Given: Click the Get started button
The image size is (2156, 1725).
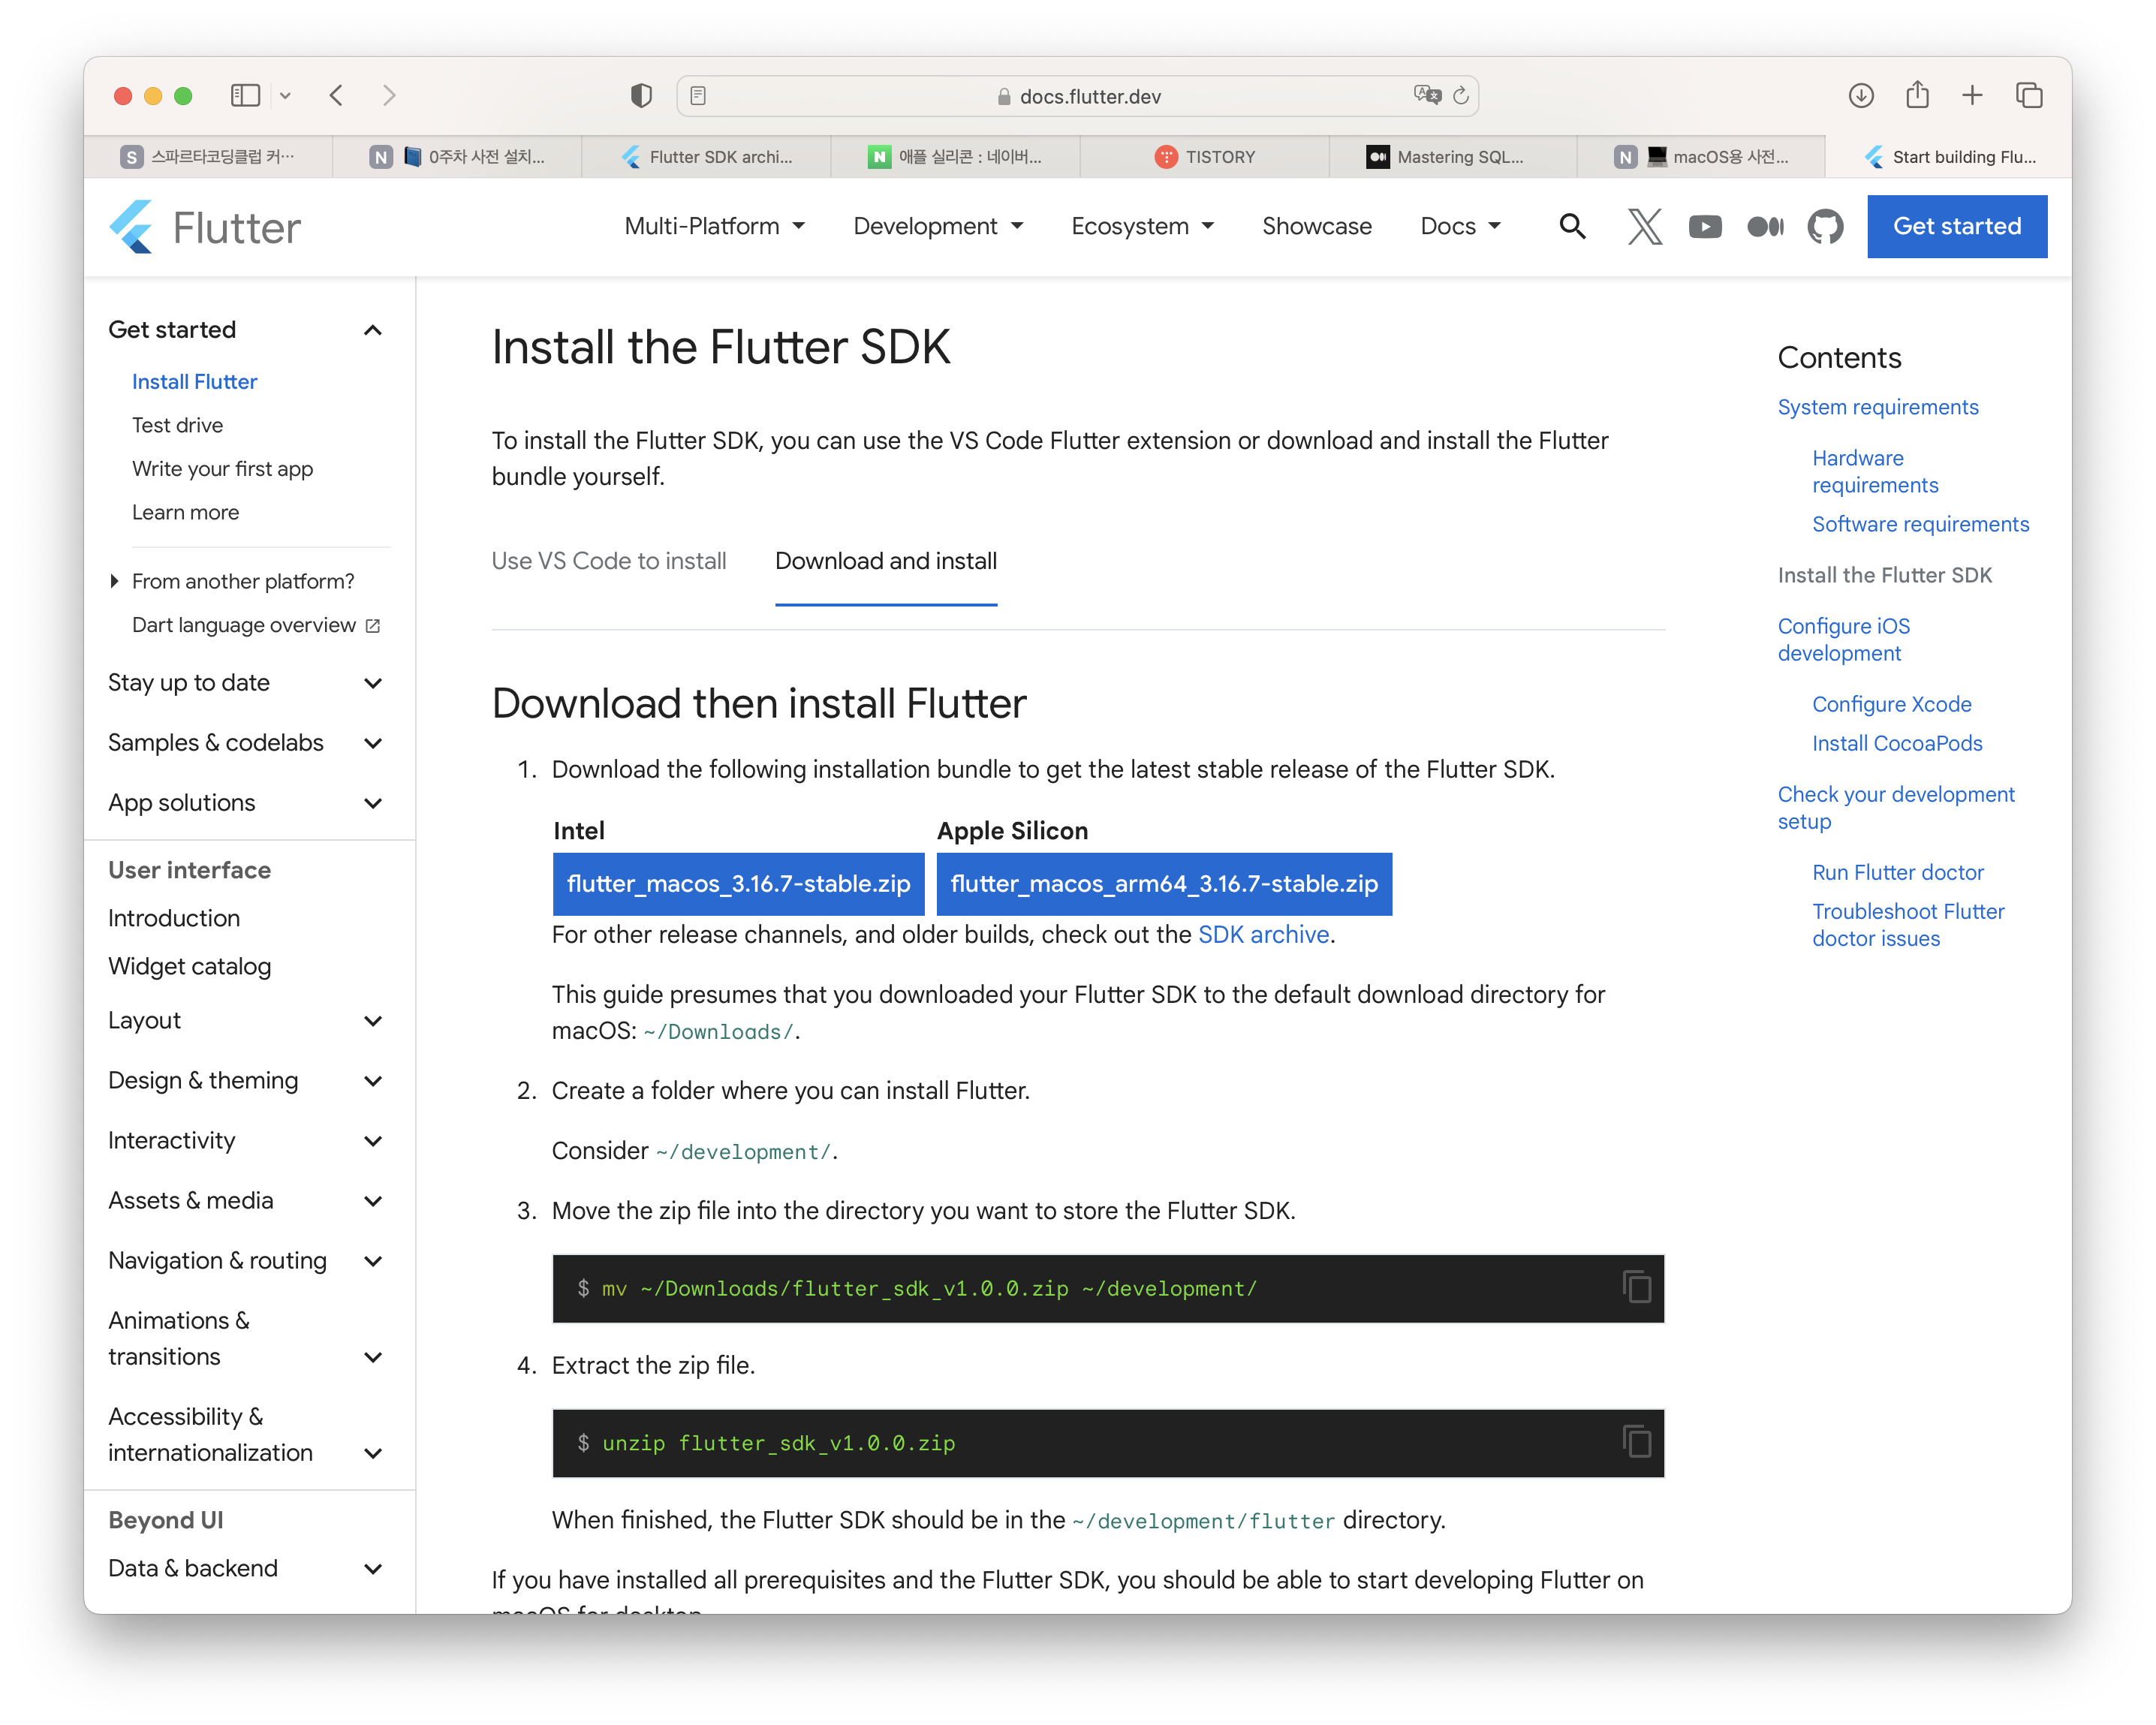Looking at the screenshot, I should click(x=1957, y=226).
